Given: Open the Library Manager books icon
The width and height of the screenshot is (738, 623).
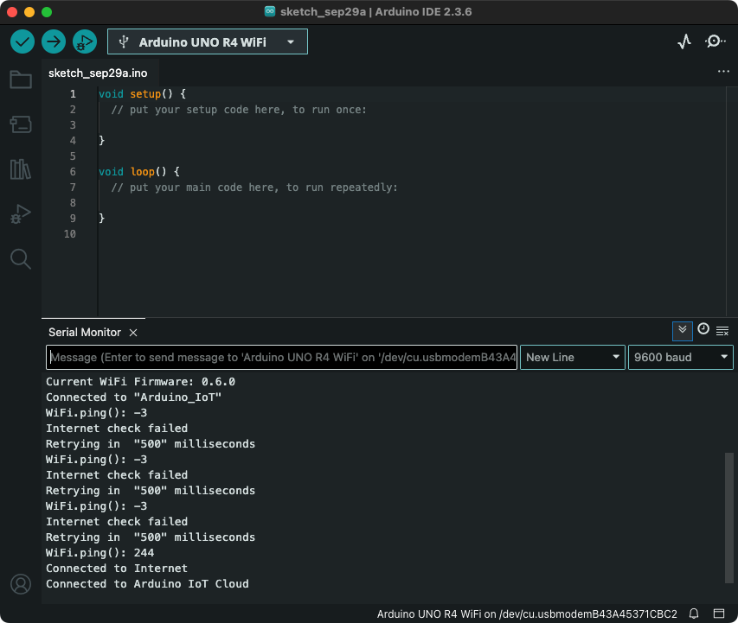Looking at the screenshot, I should 21,169.
